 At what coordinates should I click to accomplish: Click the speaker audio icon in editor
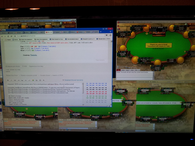[44, 80]
